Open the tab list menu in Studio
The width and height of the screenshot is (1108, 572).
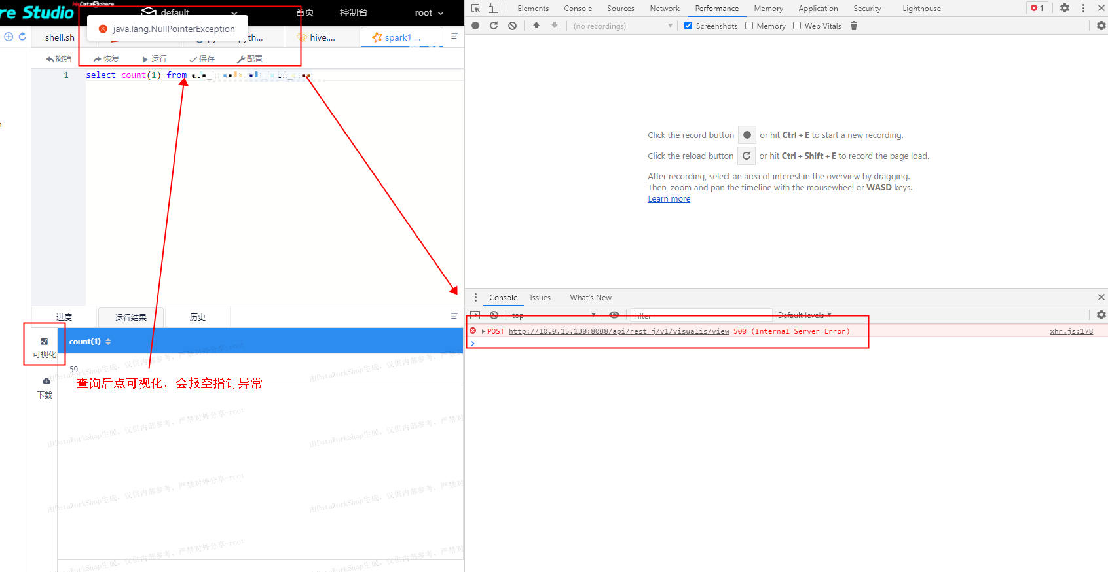[x=454, y=36]
